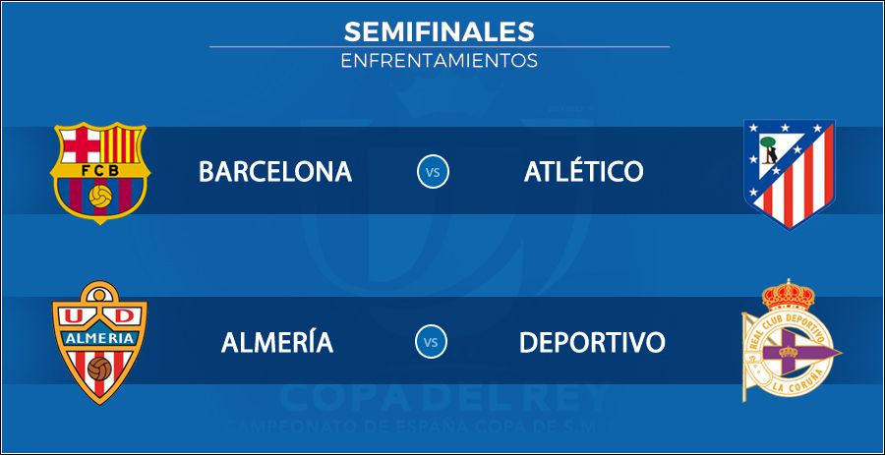Click the bear and tree on Atlético crest
The image size is (885, 455).
[769, 150]
